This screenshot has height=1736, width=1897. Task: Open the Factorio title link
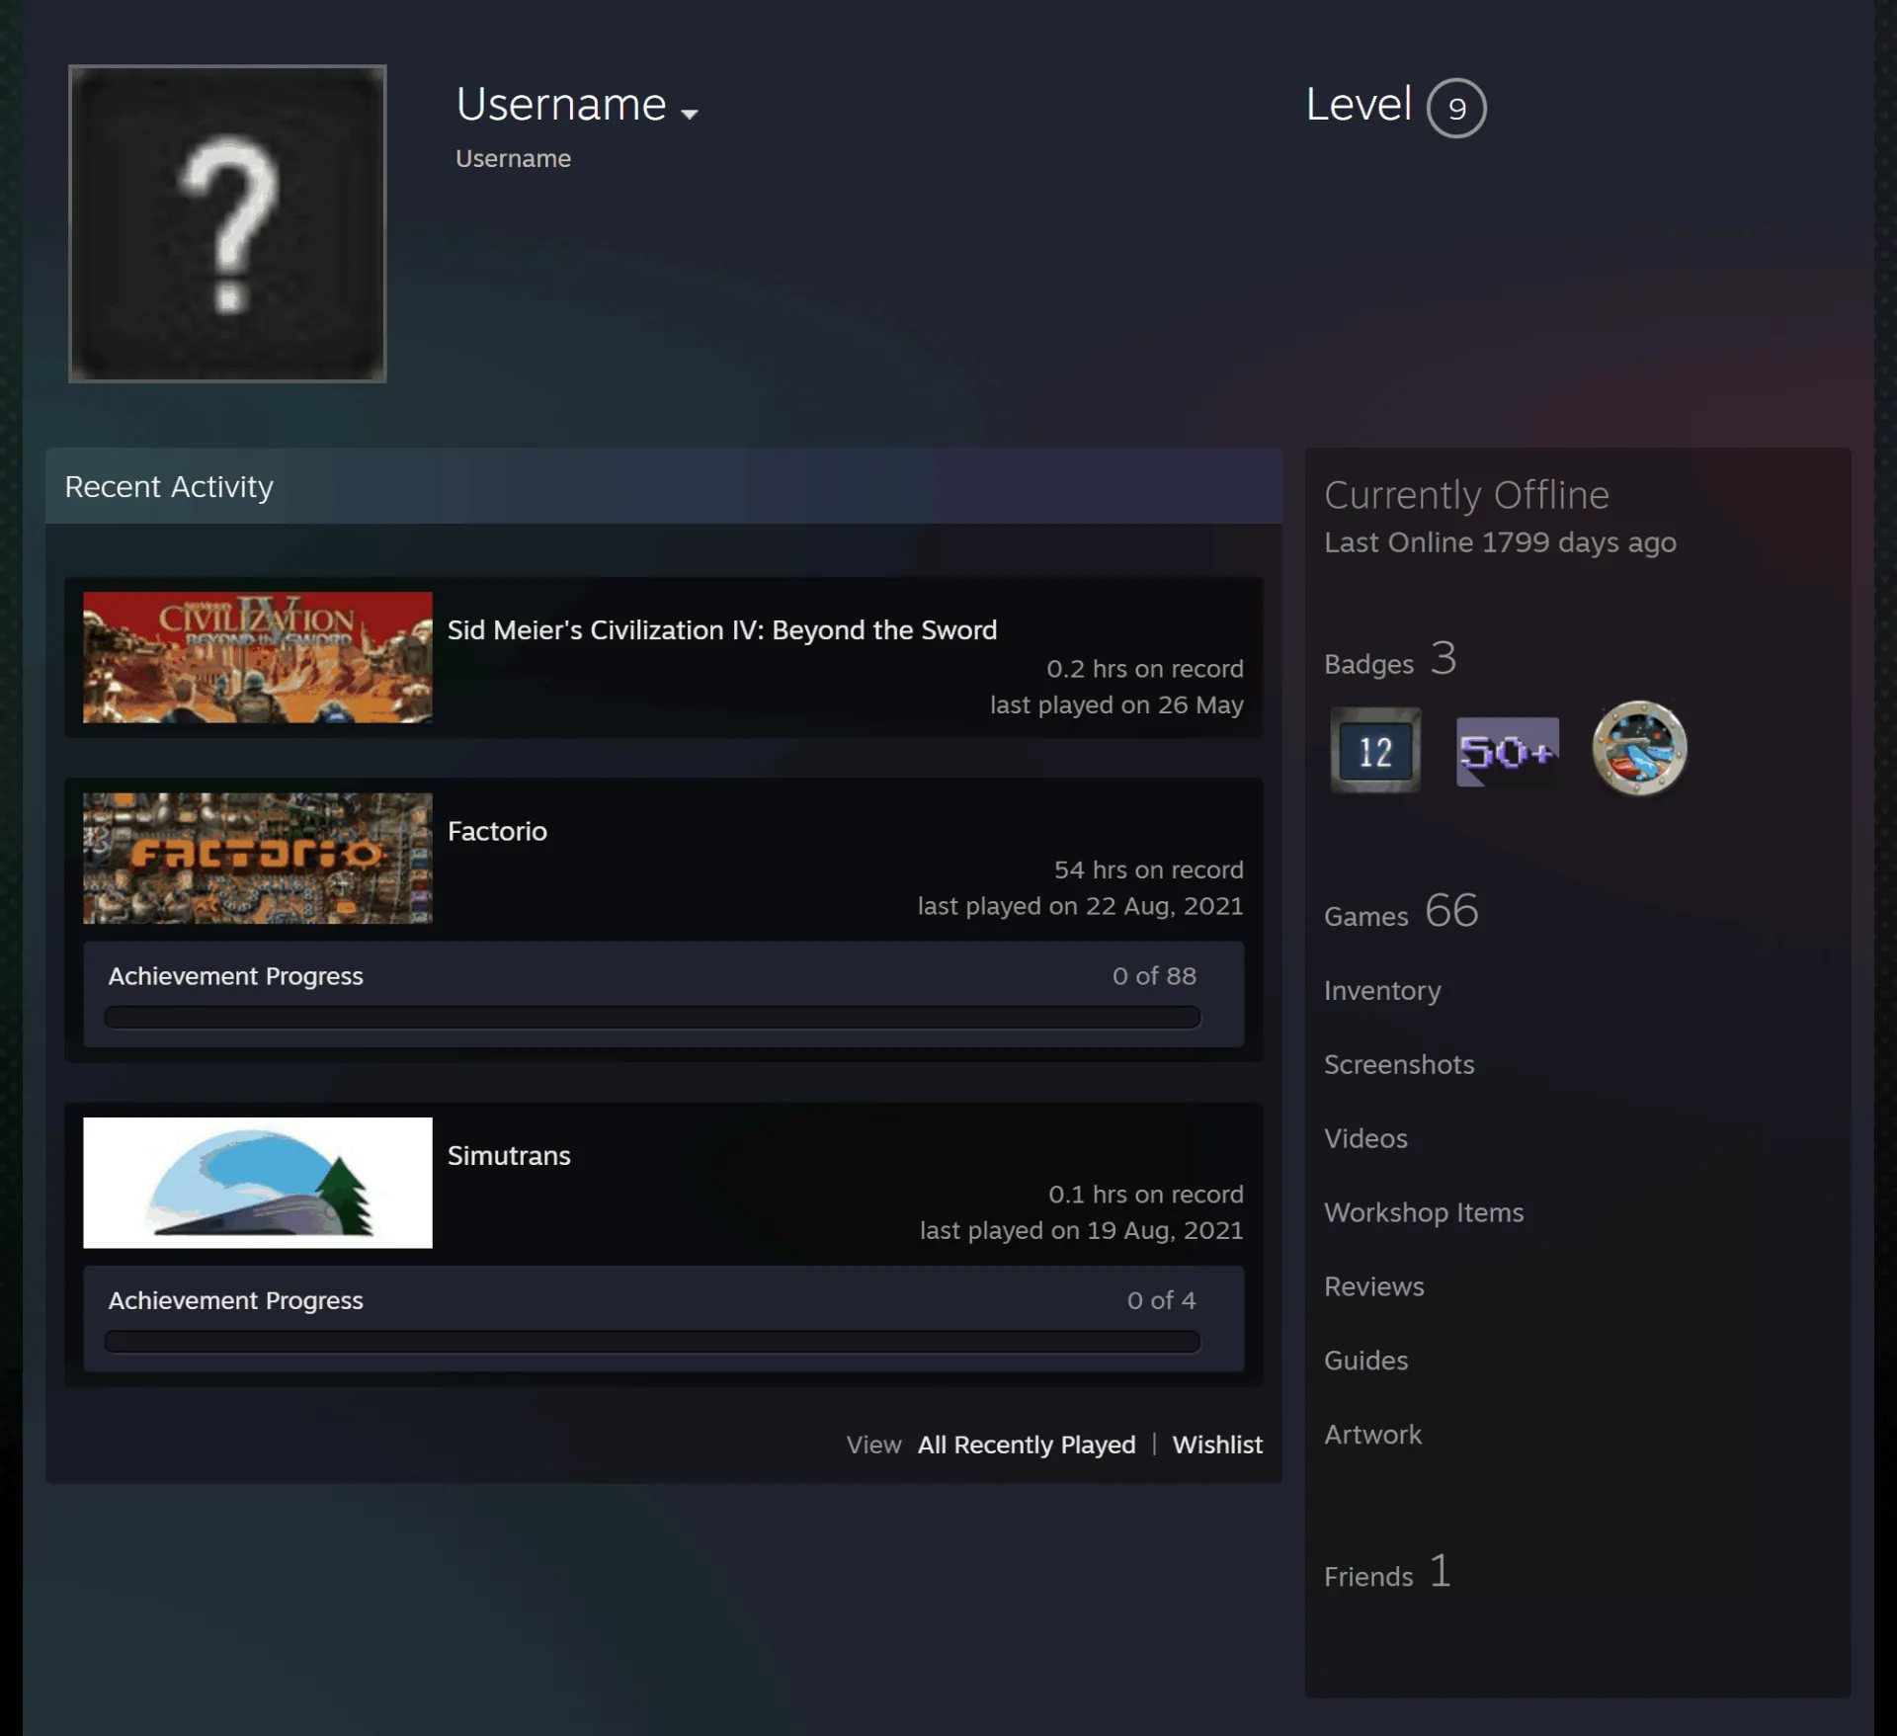[497, 831]
